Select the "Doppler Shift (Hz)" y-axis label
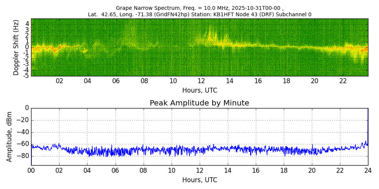Image resolution: width=379 pixels, height=189 pixels. [x=16, y=48]
